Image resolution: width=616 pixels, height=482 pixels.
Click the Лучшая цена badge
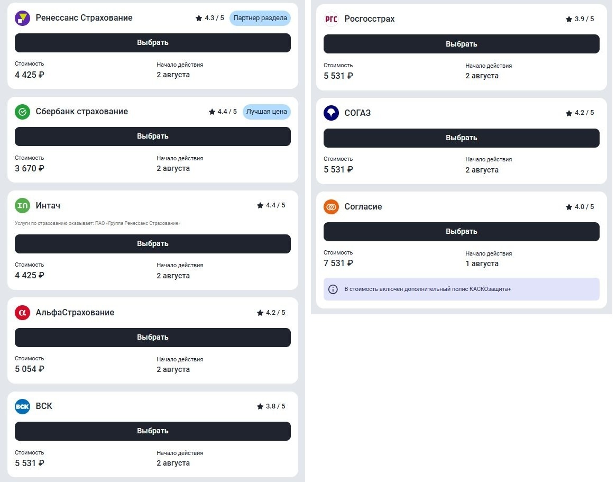tap(266, 112)
